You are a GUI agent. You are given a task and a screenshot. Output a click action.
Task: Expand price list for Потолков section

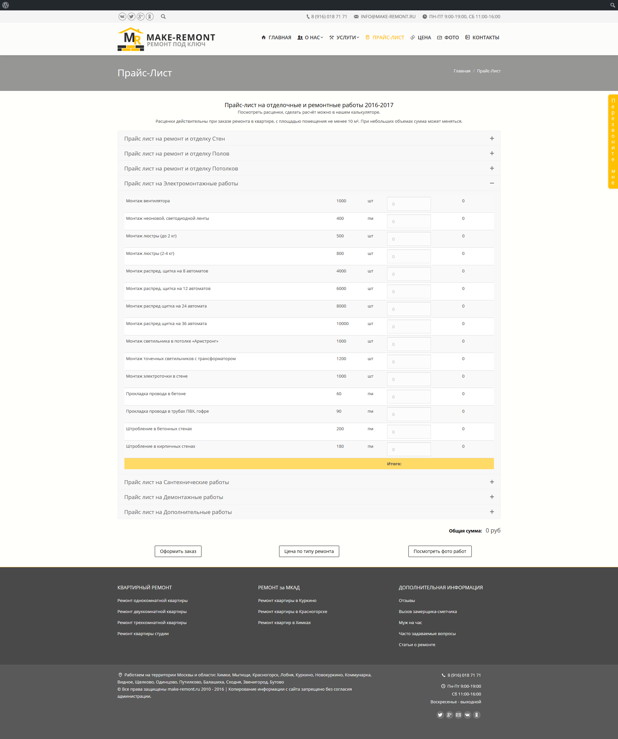(x=309, y=169)
